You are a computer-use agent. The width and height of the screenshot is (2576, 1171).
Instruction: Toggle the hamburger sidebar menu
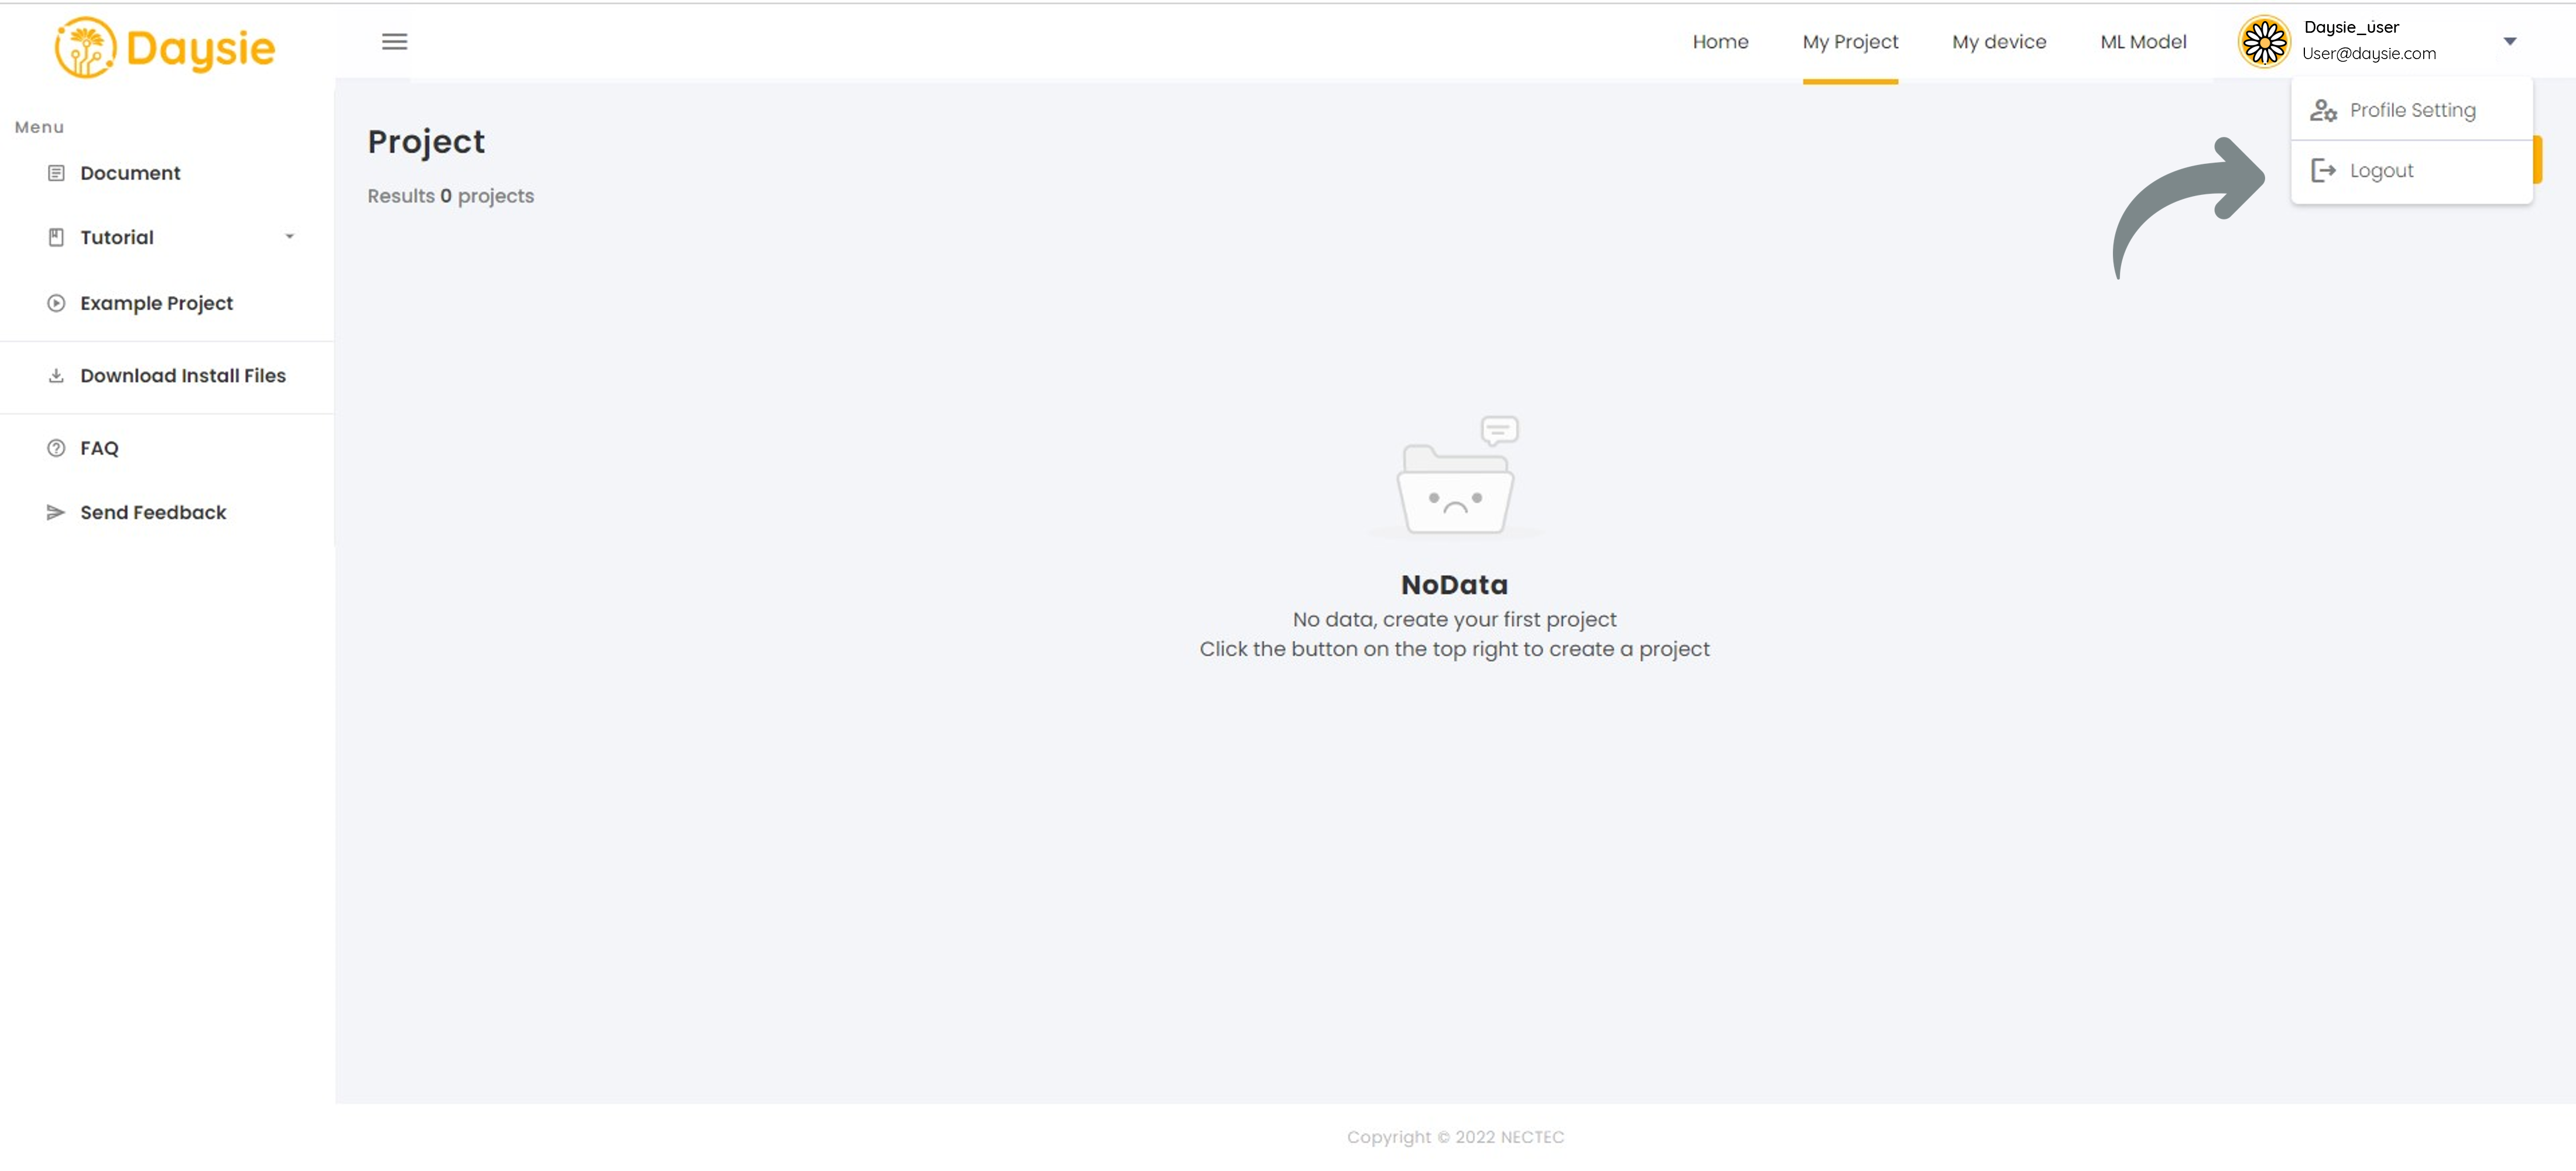[395, 42]
